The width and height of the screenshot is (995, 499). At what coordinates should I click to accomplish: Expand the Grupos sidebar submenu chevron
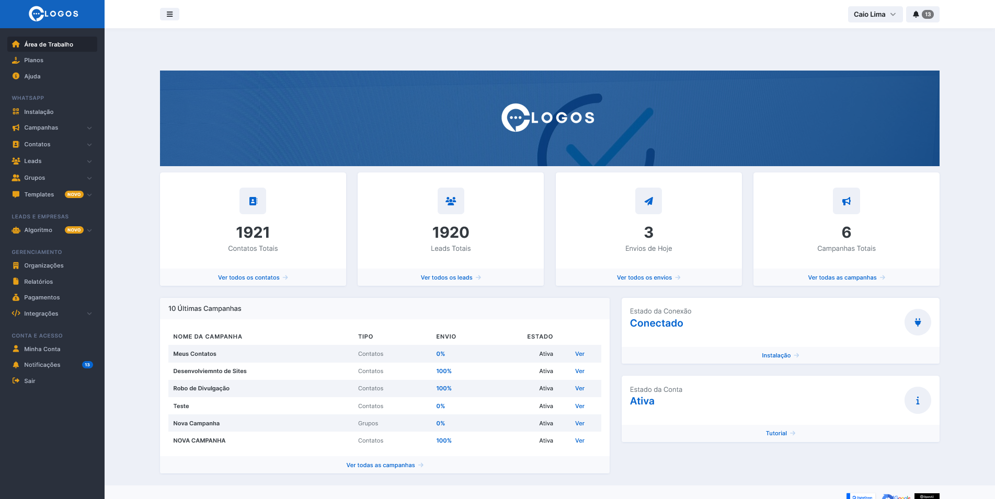[x=89, y=178]
